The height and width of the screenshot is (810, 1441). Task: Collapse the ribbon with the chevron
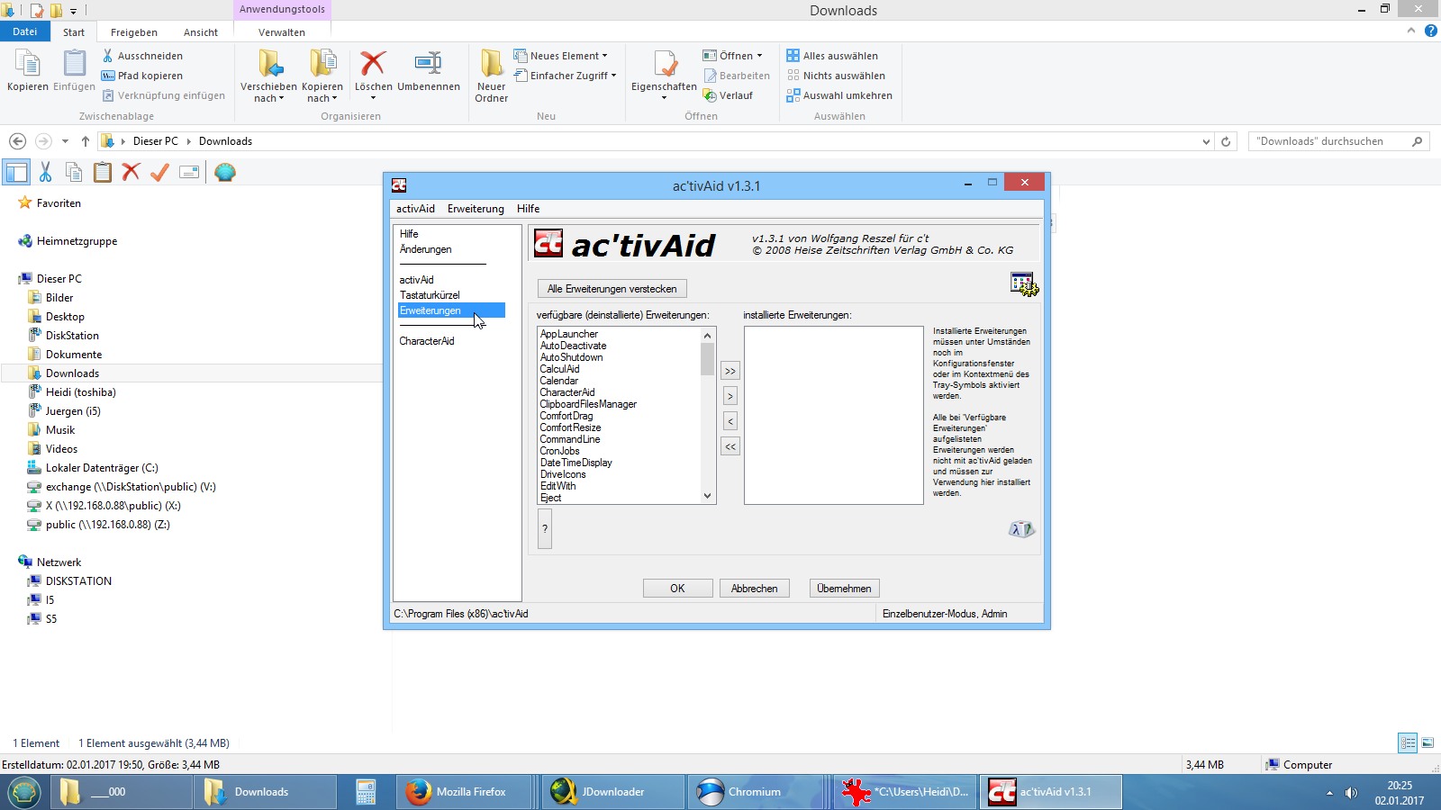tap(1411, 31)
